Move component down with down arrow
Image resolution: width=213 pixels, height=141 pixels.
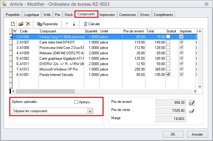(74, 24)
